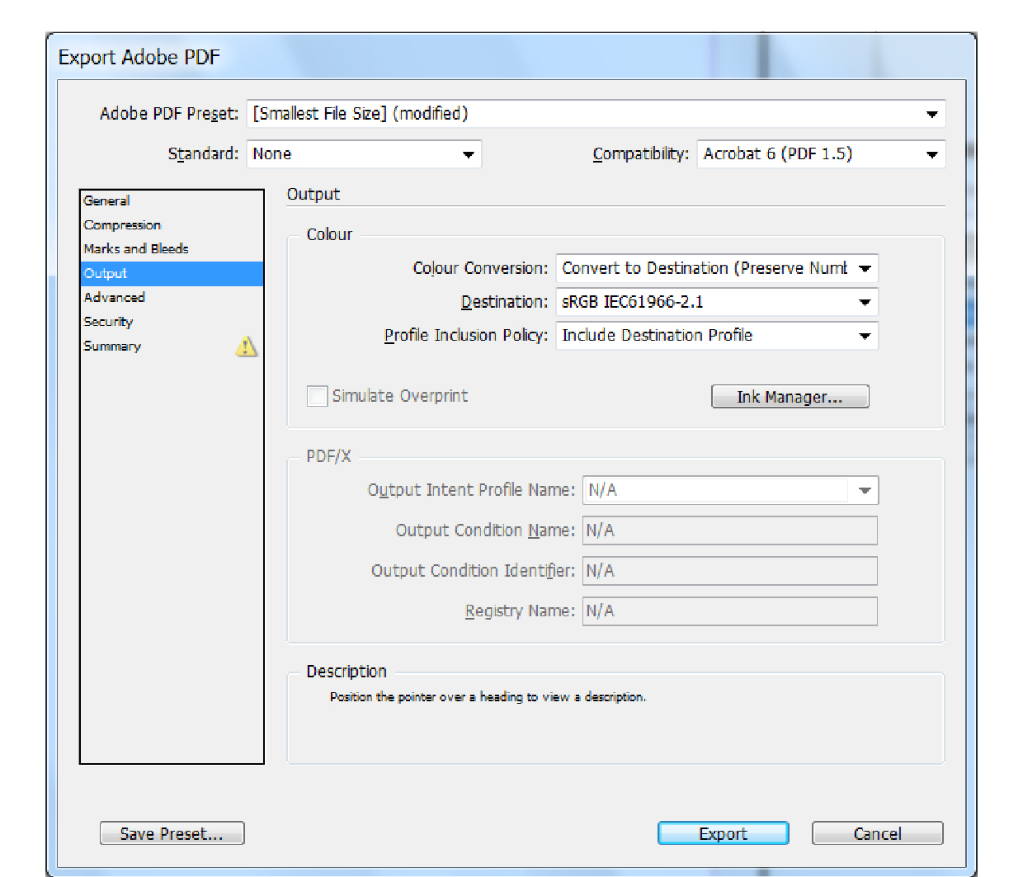Switch to the Compression settings
The width and height of the screenshot is (1023, 877).
(122, 225)
